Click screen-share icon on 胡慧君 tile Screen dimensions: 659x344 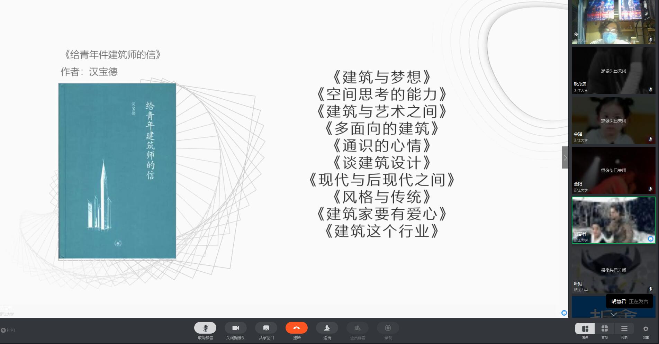coord(651,239)
